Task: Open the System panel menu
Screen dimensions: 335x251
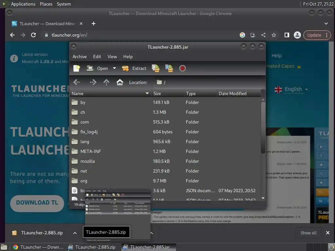Action: (x=64, y=4)
